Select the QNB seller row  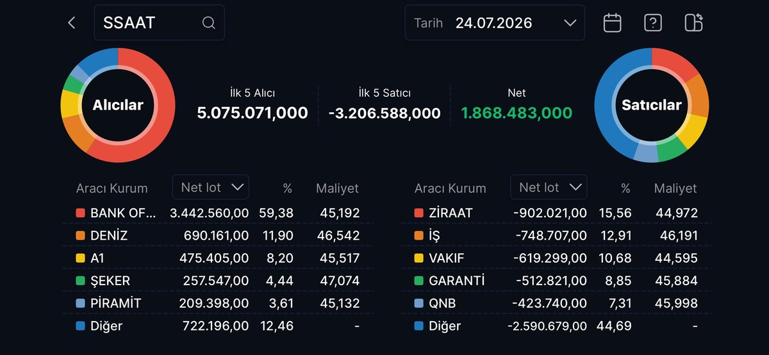coord(556,303)
